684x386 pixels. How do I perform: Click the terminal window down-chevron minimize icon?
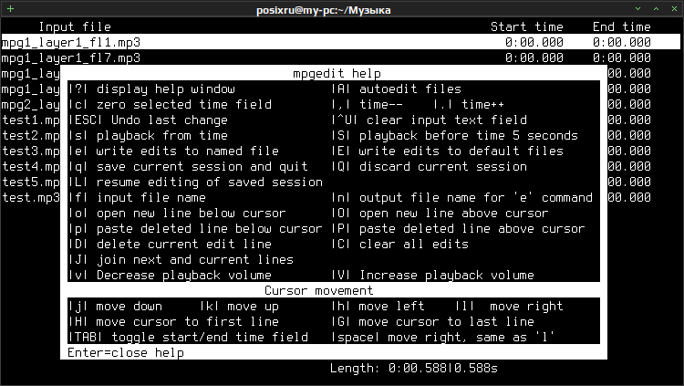[x=637, y=9]
